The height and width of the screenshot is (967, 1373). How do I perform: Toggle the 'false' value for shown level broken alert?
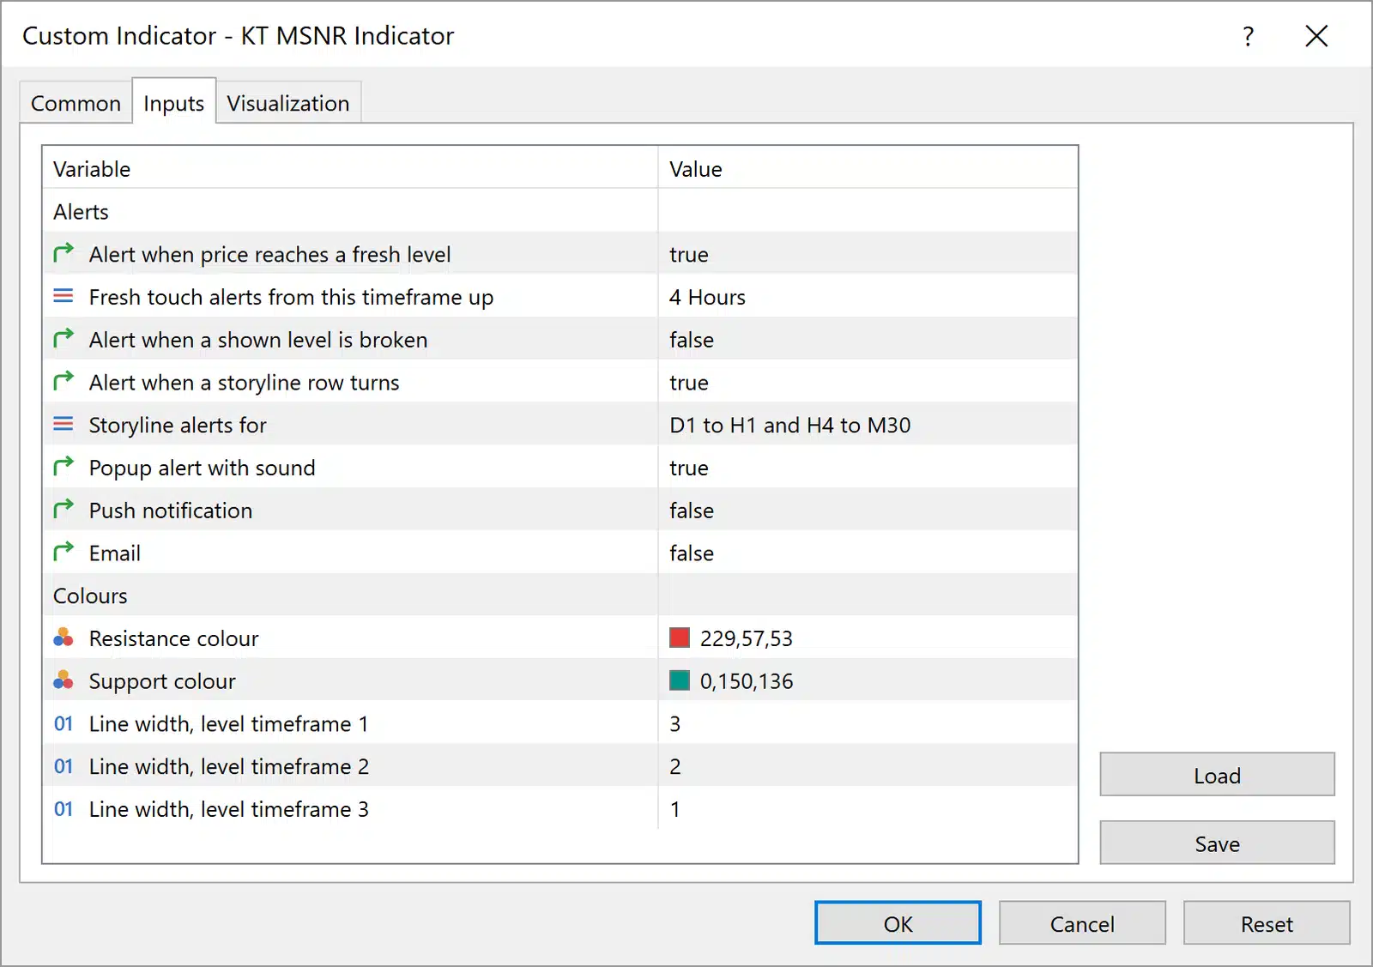[868, 339]
